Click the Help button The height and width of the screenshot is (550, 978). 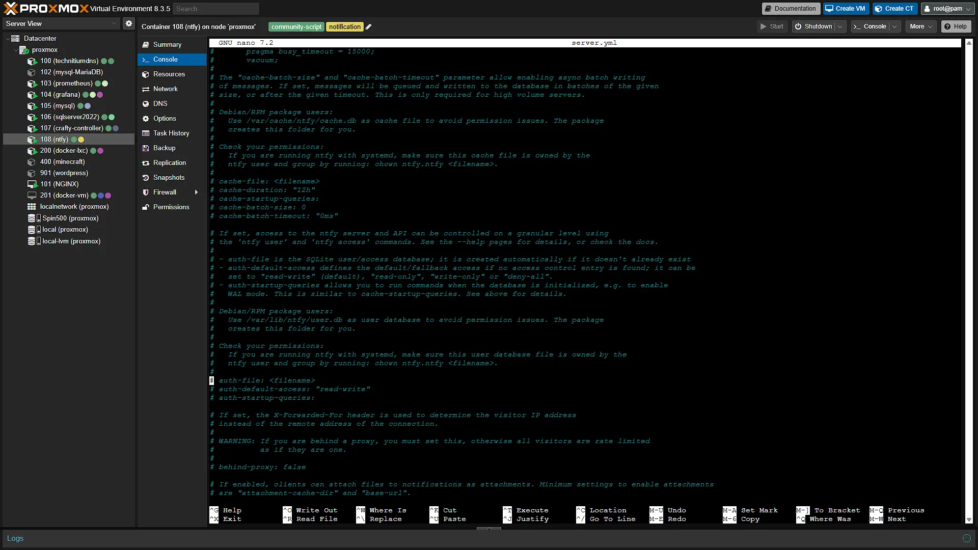pos(956,26)
